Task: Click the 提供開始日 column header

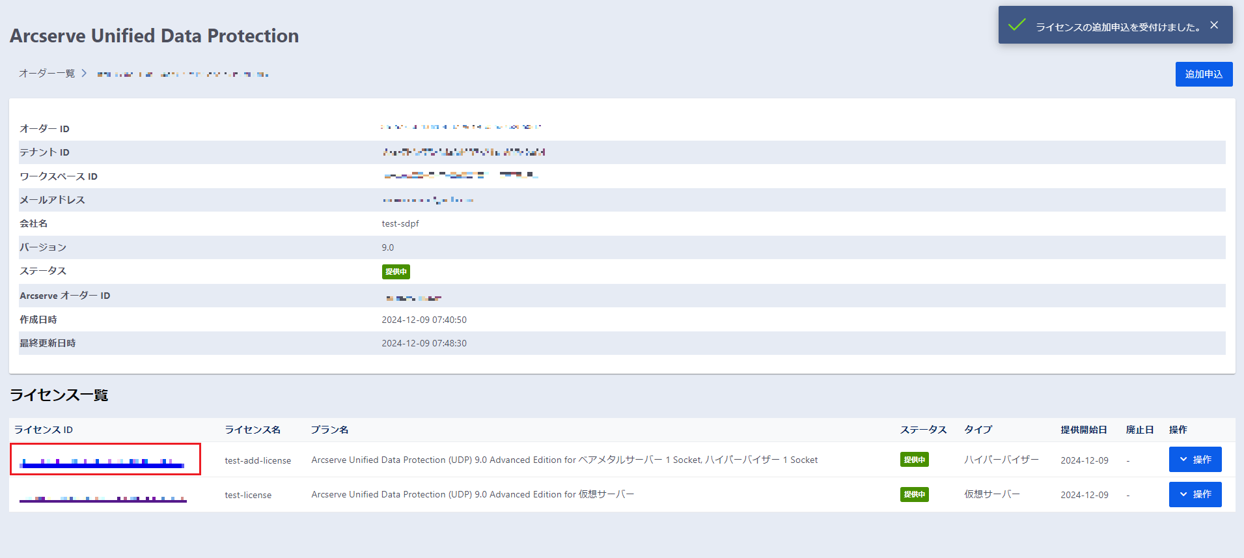Action: (1084, 430)
